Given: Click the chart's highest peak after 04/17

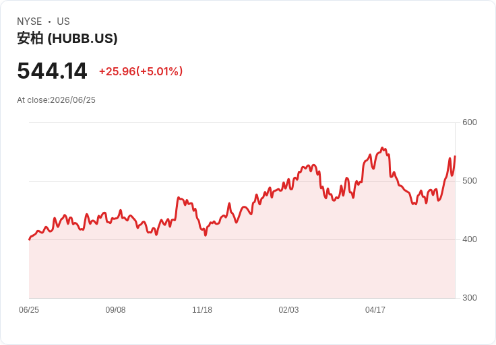Looking at the screenshot, I should pos(382,148).
